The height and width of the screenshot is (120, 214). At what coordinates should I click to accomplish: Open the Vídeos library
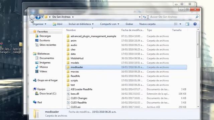(43, 71)
